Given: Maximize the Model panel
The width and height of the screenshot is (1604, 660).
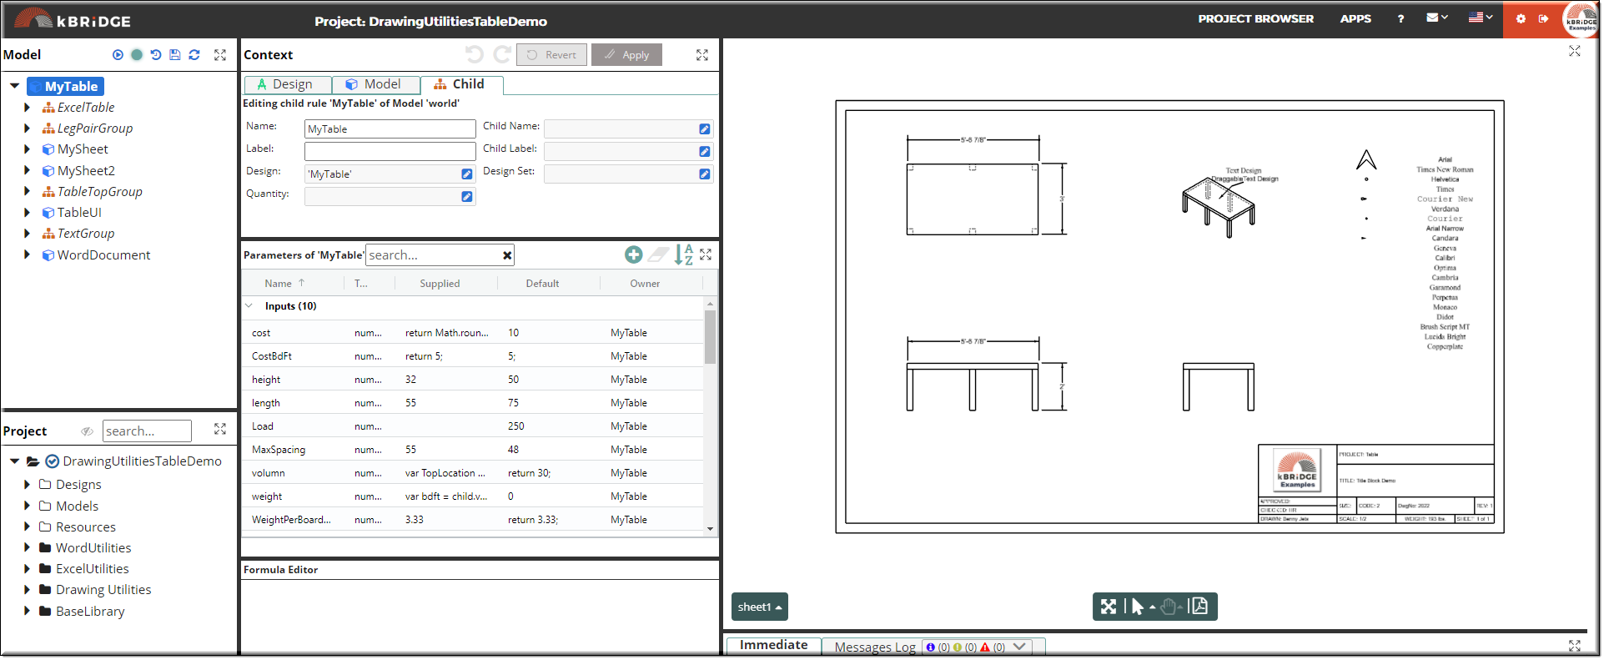Looking at the screenshot, I should [220, 55].
